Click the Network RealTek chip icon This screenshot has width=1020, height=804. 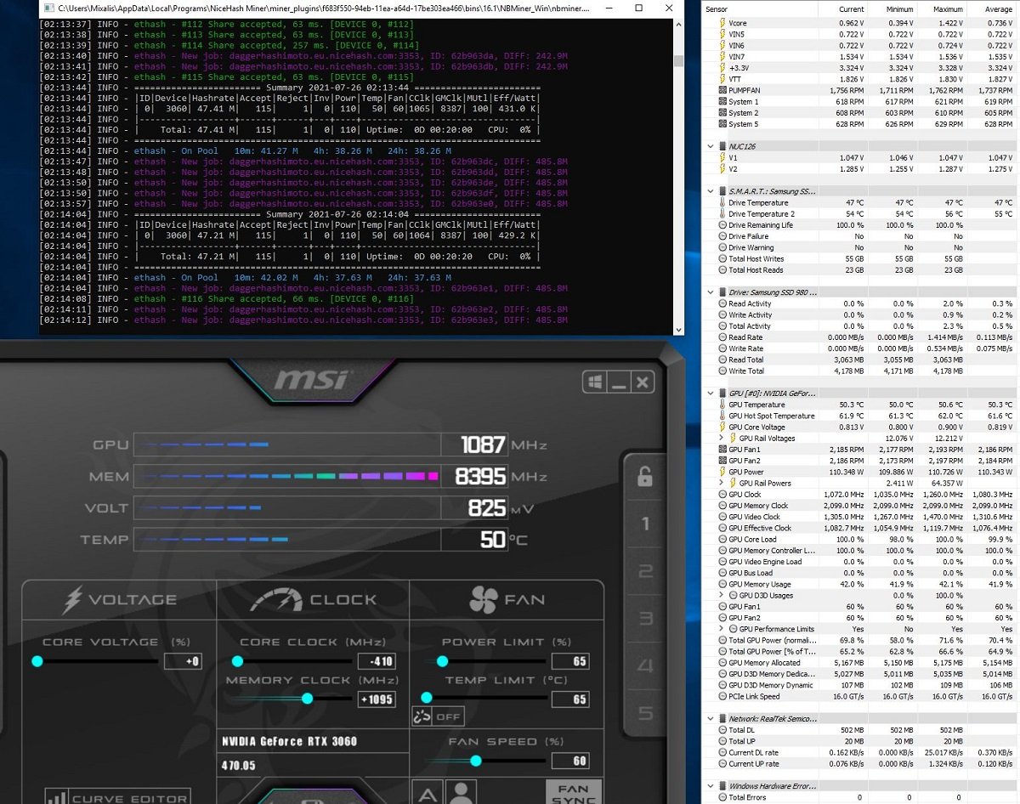(x=723, y=718)
